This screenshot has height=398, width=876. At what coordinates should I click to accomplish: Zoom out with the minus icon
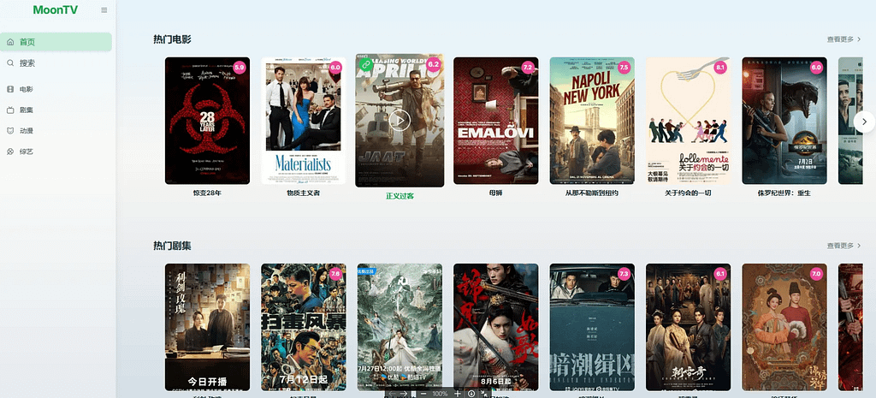tap(423, 394)
